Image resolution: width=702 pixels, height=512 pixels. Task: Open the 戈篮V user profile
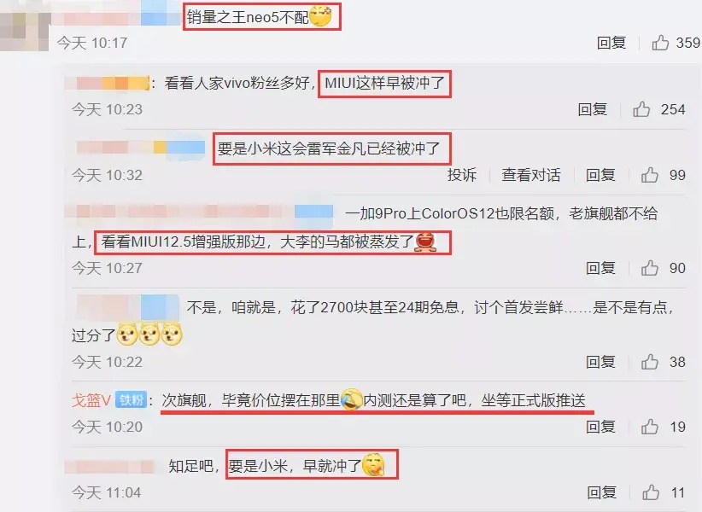[x=91, y=399]
